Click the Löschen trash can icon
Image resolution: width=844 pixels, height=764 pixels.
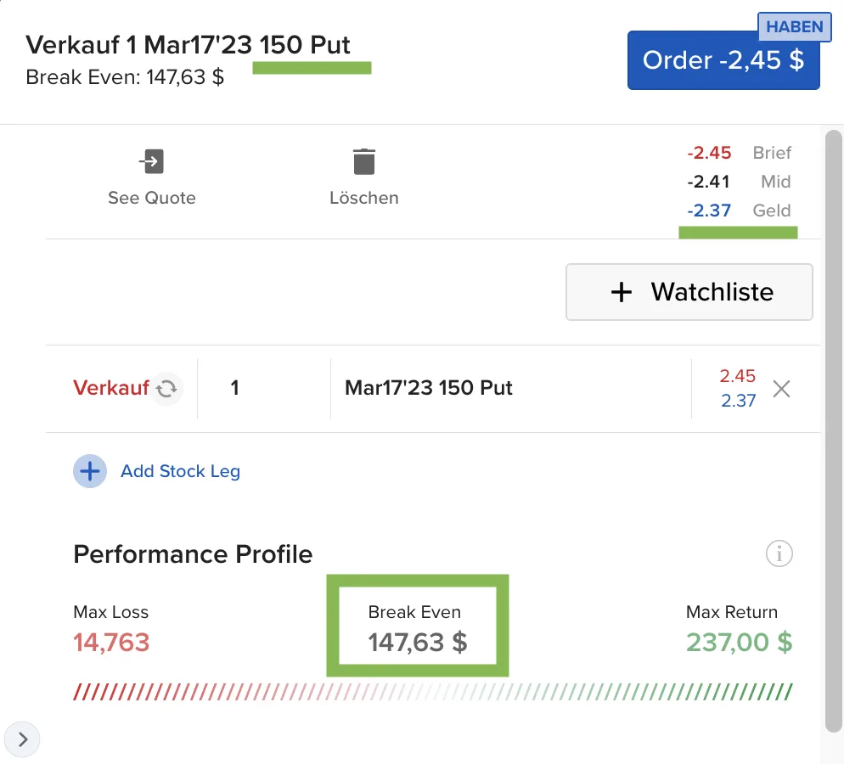pos(364,161)
